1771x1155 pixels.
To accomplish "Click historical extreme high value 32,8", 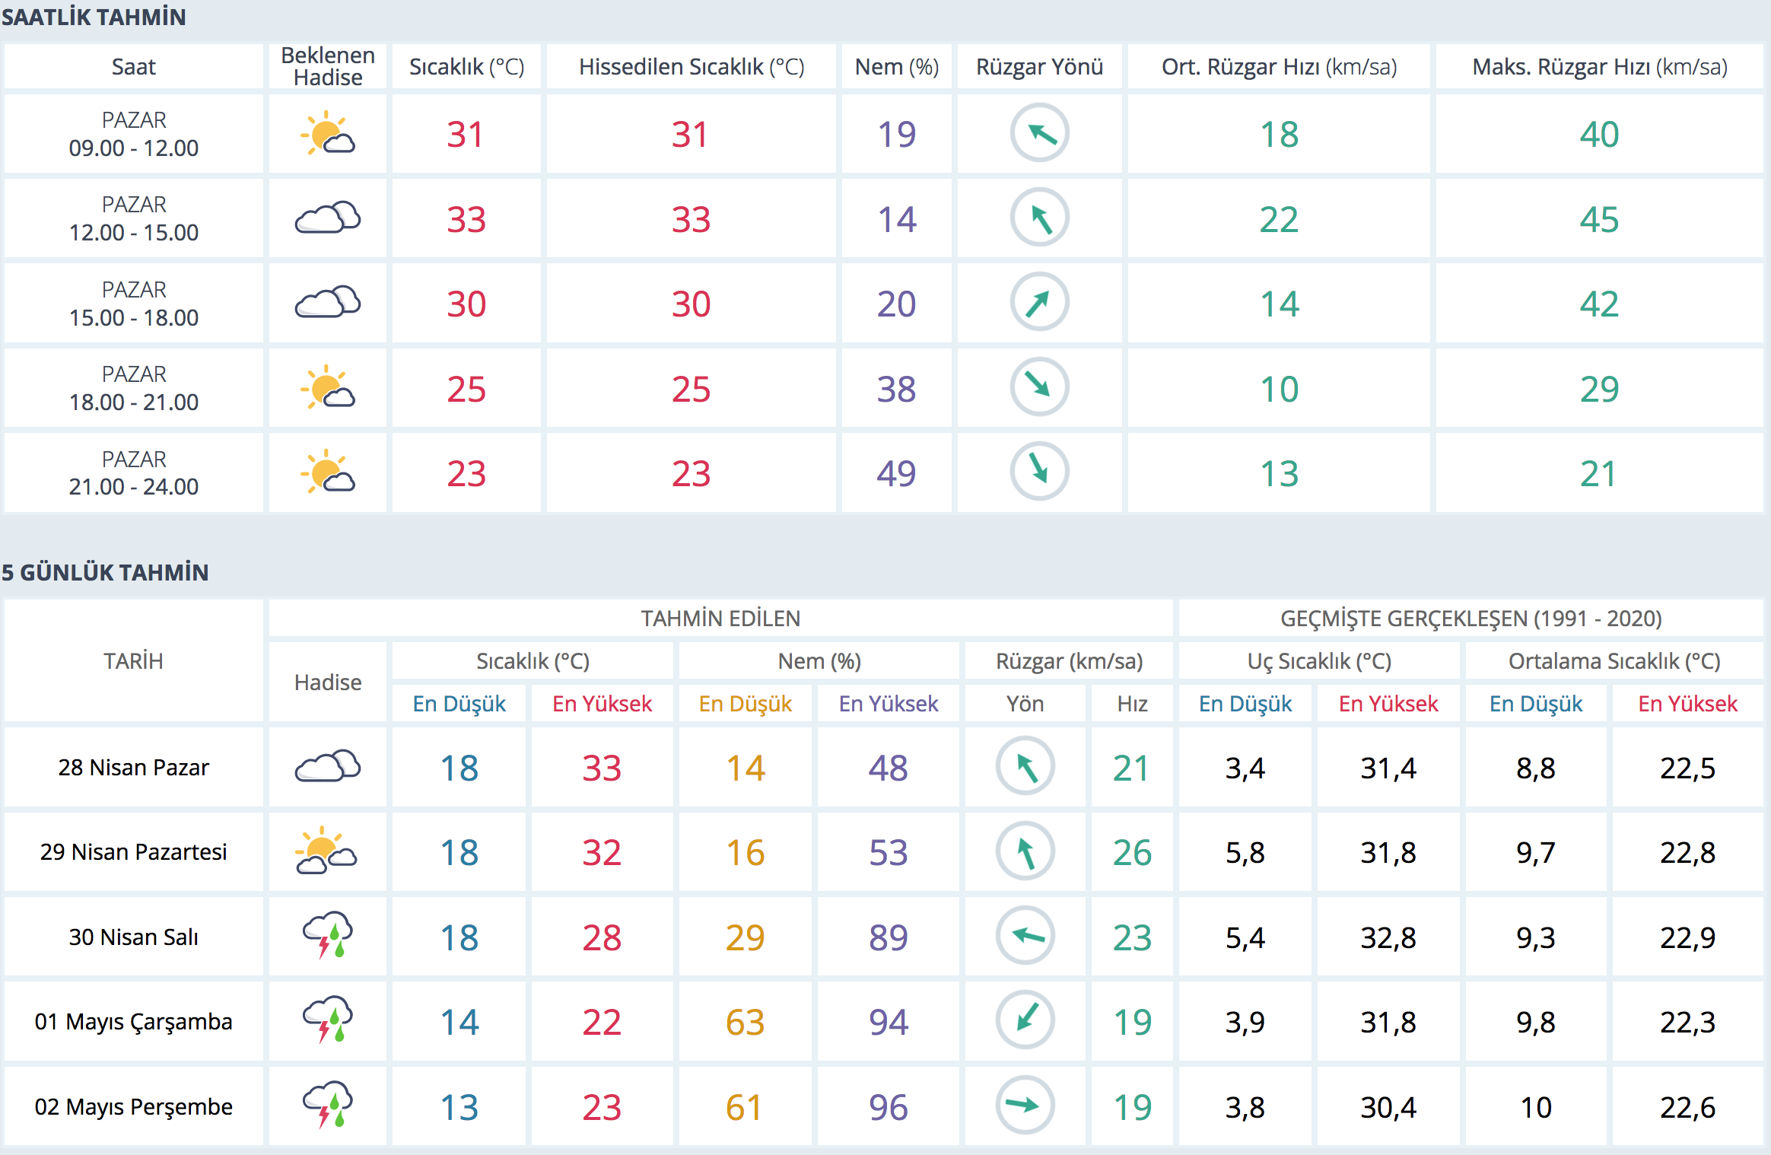I will [1388, 937].
